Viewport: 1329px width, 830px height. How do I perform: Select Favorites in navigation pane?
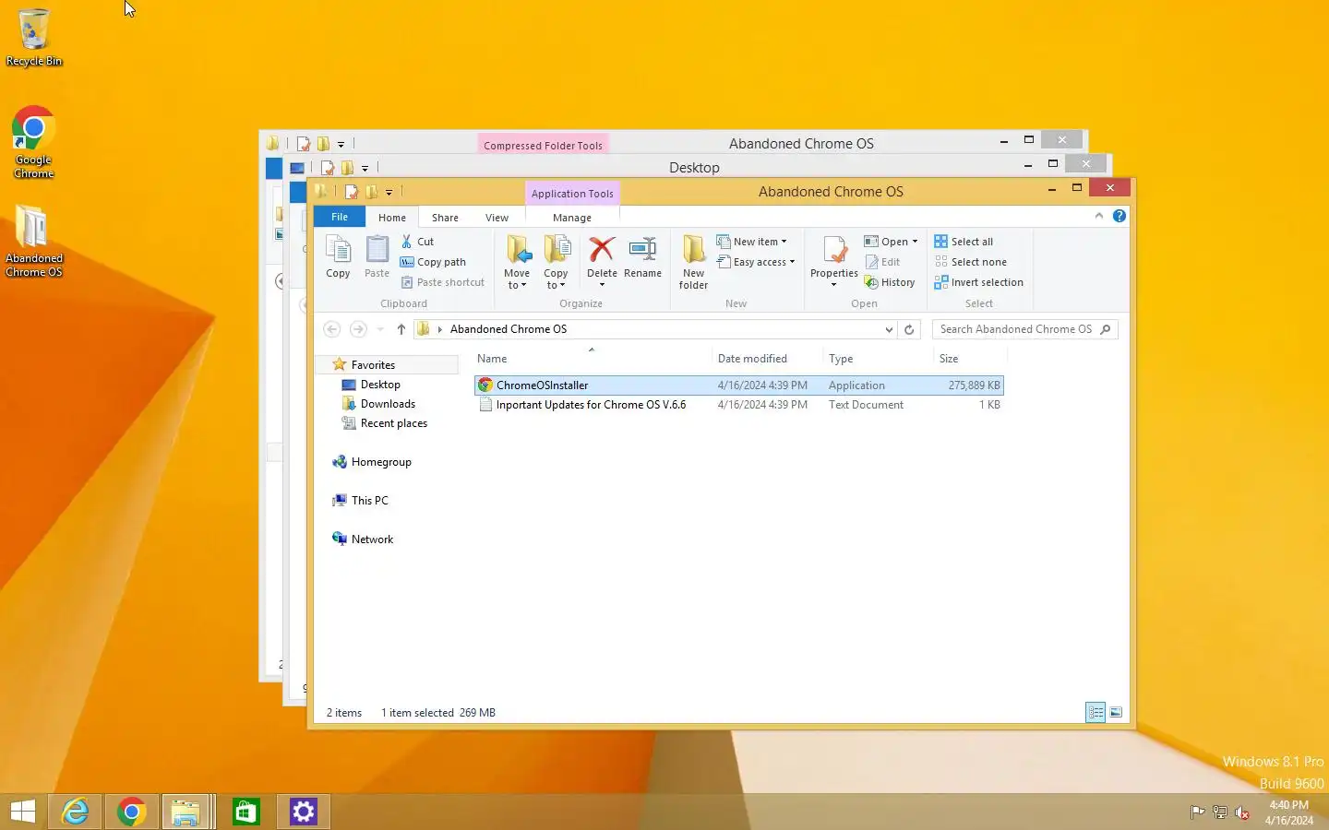[373, 365]
